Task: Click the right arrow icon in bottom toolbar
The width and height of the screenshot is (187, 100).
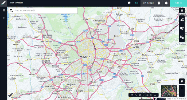Action: (x=144, y=95)
